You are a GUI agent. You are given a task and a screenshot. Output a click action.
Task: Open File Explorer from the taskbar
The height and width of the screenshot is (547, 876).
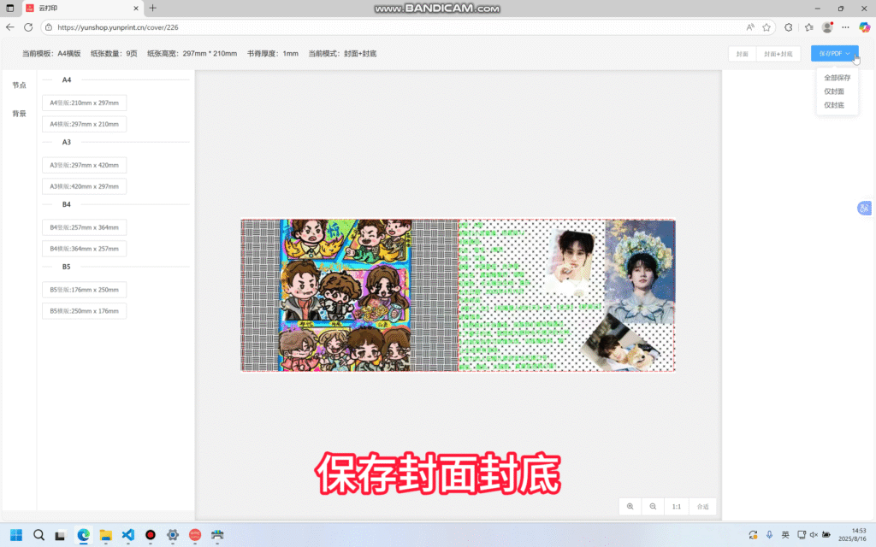point(105,535)
